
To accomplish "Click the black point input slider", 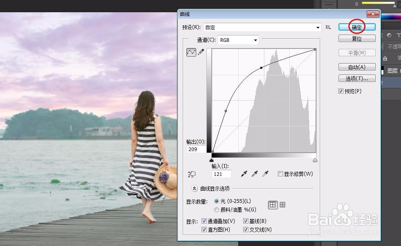I will click(211, 160).
